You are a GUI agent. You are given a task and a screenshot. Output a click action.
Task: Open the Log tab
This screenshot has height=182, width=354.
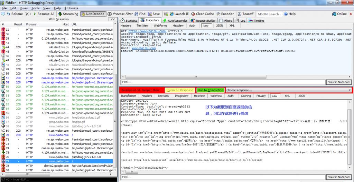point(241,20)
